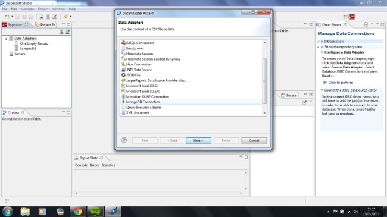Select Sample DB in the repository tree
Image resolution: width=387 pixels, height=217 pixels.
coord(28,49)
